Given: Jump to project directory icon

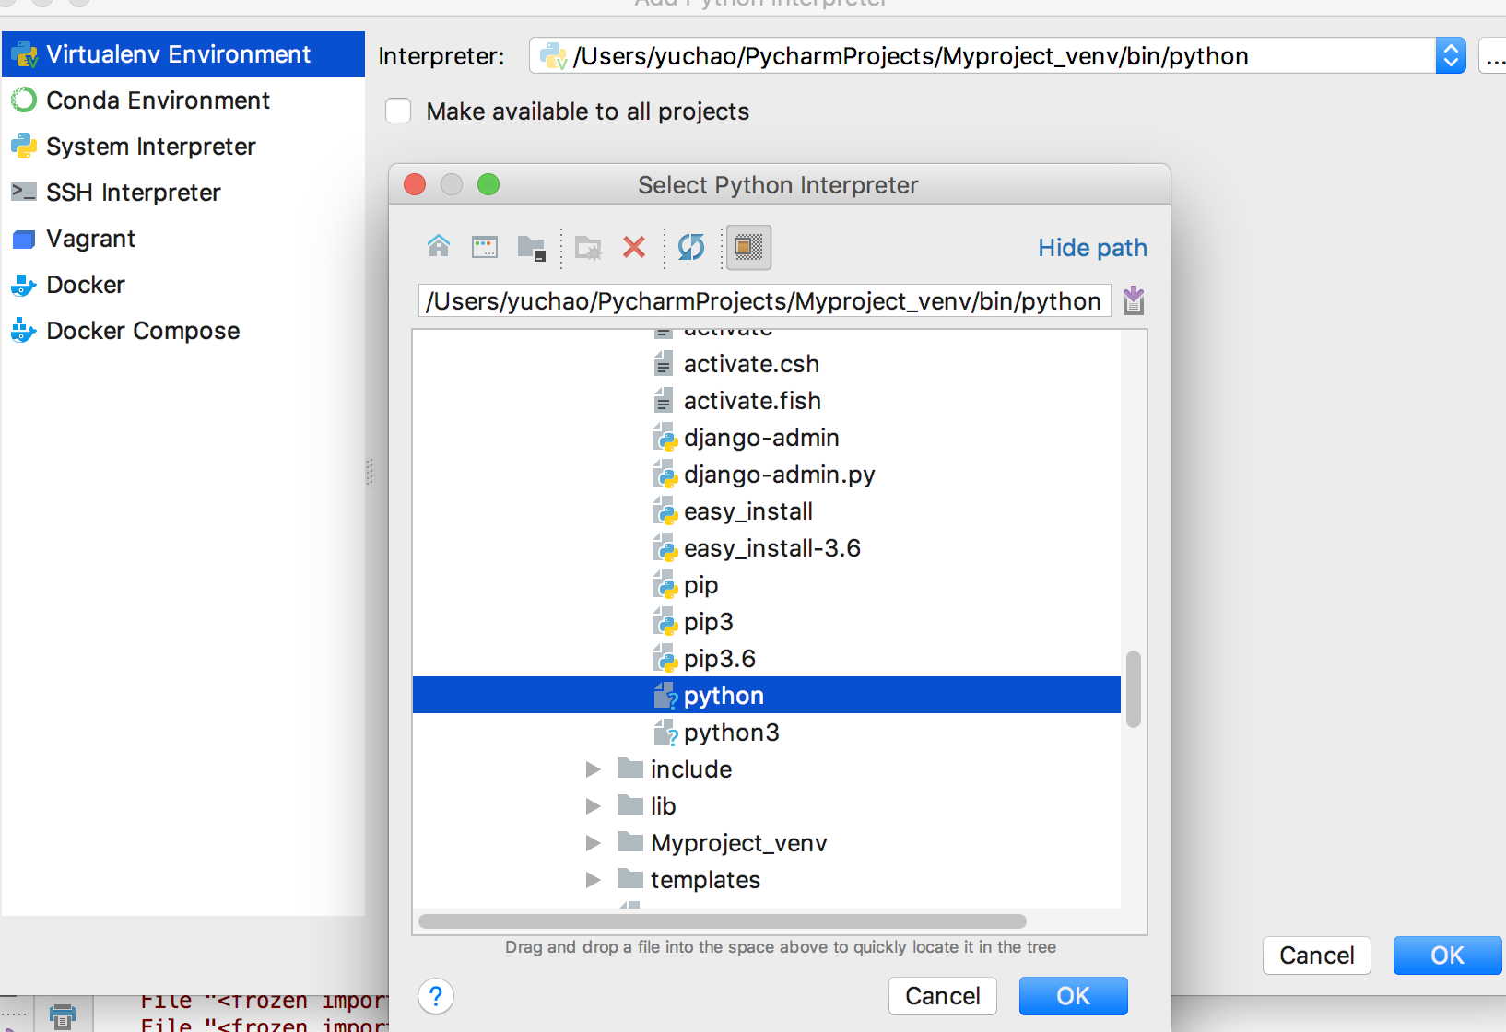Looking at the screenshot, I should (532, 247).
